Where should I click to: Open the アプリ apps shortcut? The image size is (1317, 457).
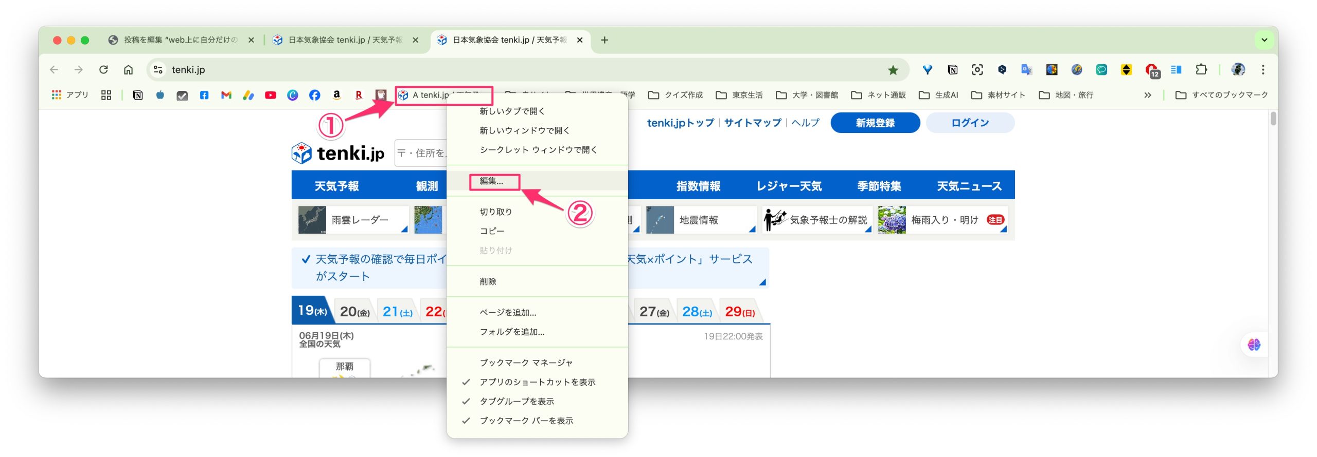coord(70,95)
